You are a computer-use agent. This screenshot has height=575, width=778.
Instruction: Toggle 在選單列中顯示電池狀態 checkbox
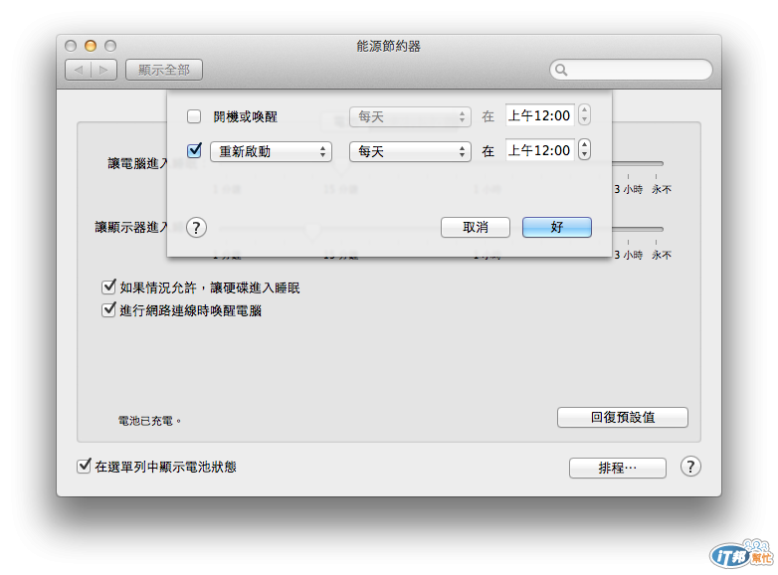click(84, 466)
